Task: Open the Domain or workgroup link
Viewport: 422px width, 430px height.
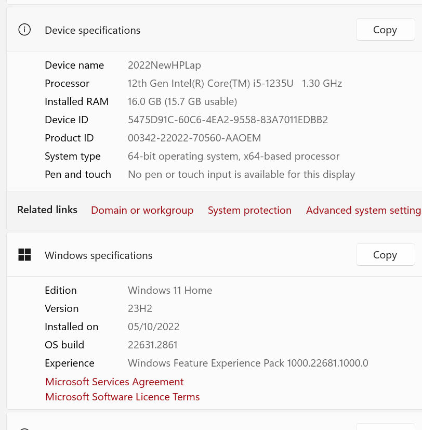Action: coord(142,211)
